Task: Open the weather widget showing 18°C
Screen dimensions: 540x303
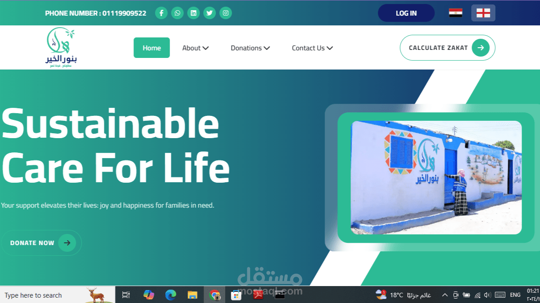Action: click(x=404, y=295)
